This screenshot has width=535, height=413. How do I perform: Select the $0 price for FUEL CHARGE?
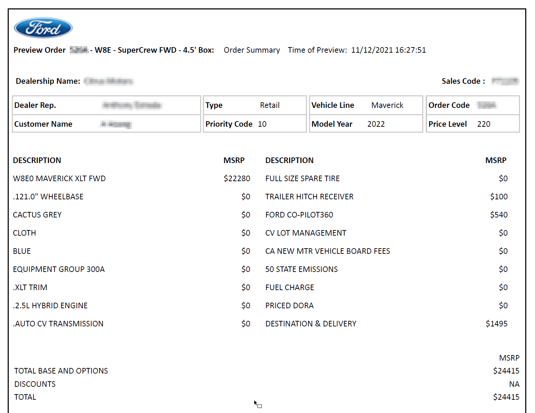(x=503, y=288)
